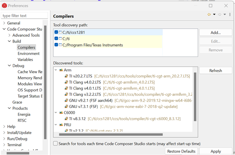Open the forward history dropdown arrow
Screen dimensions: 235x155
(225, 15)
